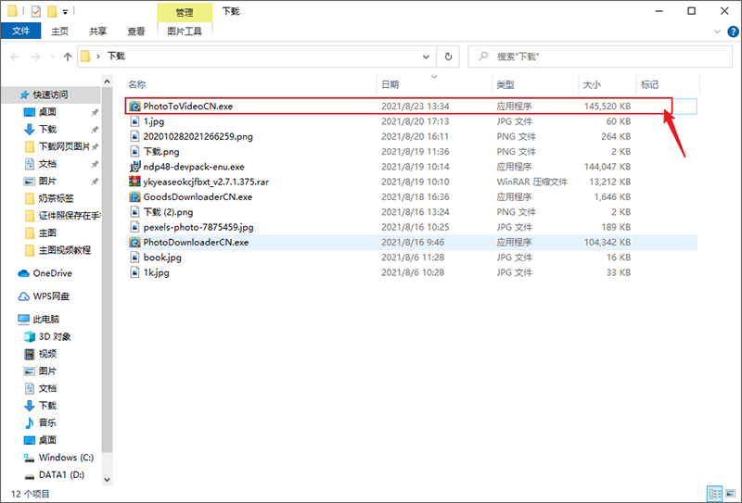
Task: Sort files by the 日期 column header
Action: [390, 84]
